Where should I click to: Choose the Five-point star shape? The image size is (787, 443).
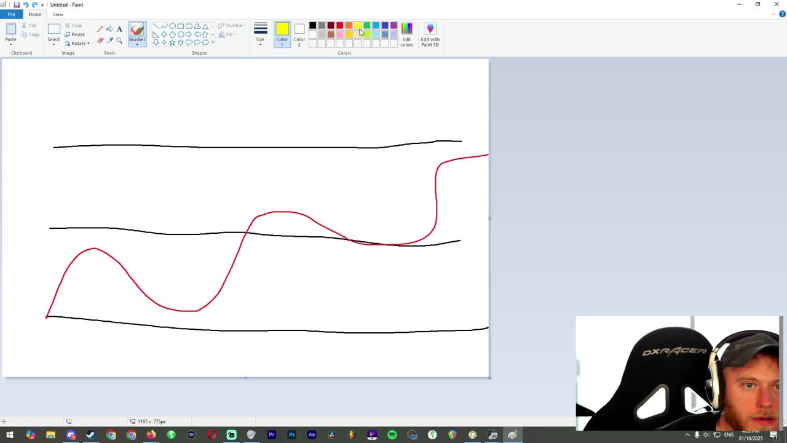point(172,42)
